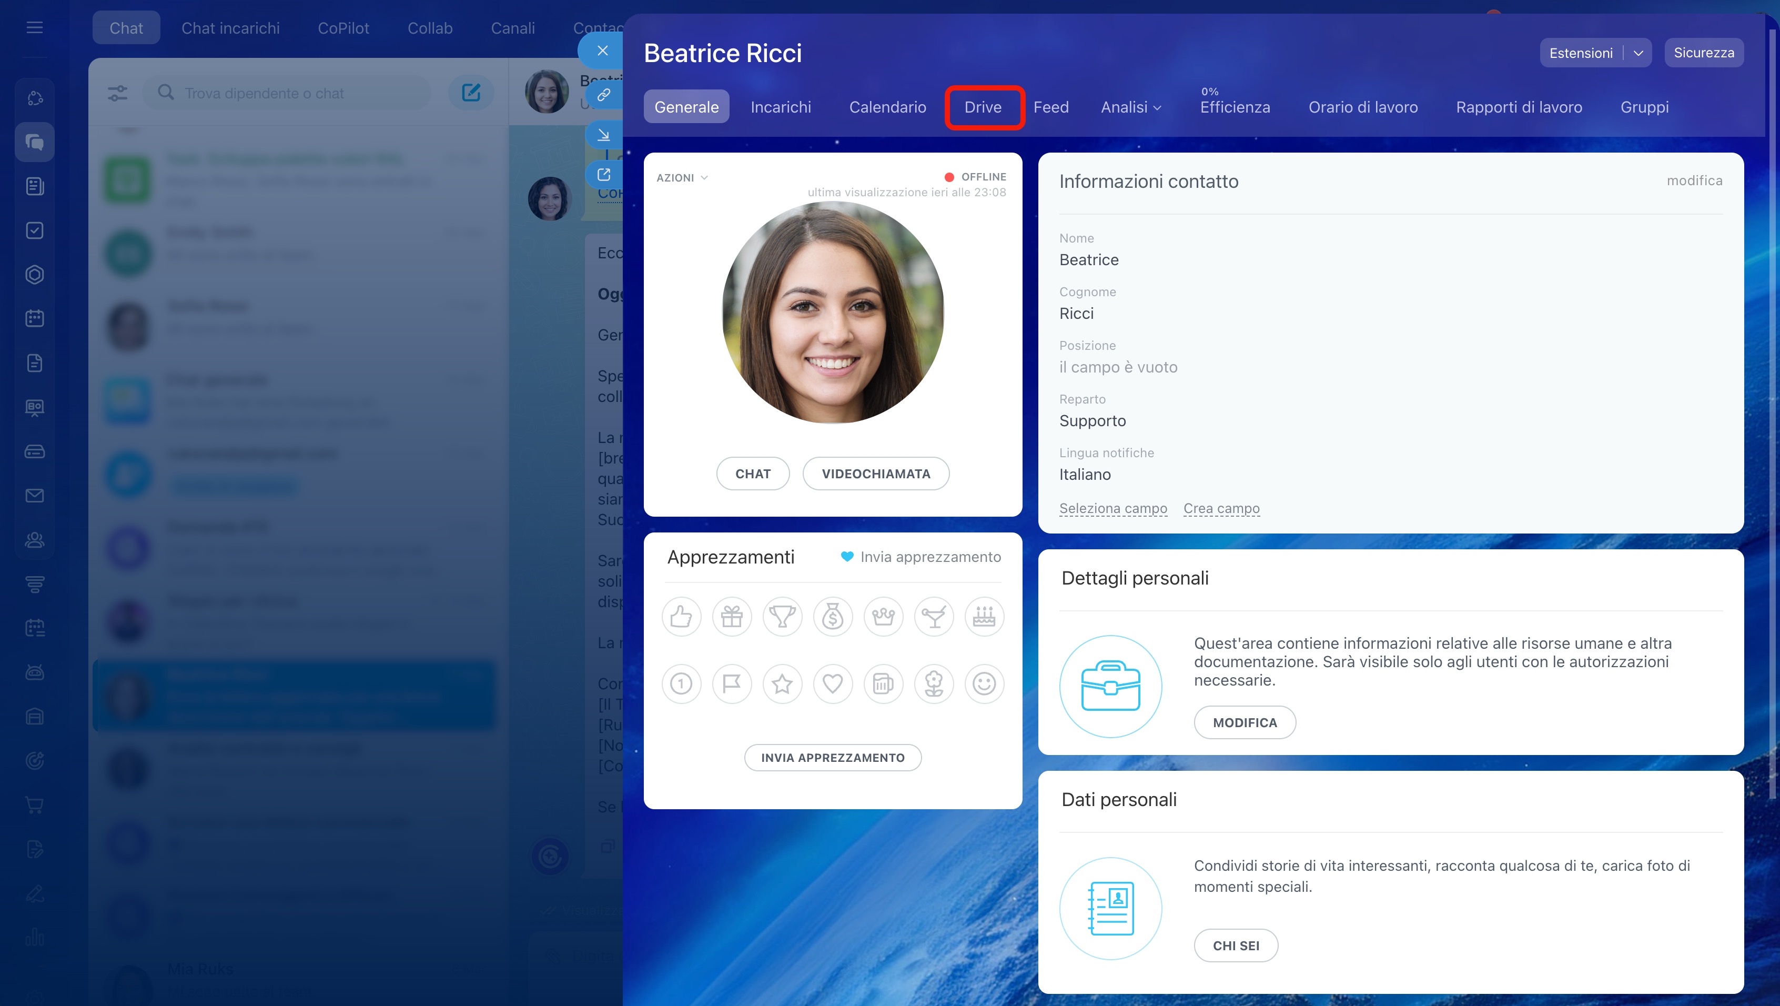Expand the Azioni dropdown

pos(682,178)
